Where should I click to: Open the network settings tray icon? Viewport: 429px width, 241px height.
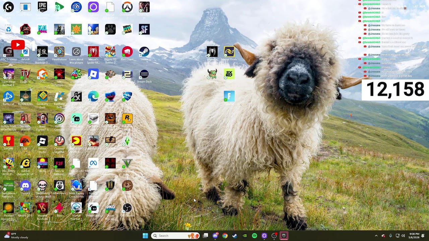pos(397,236)
